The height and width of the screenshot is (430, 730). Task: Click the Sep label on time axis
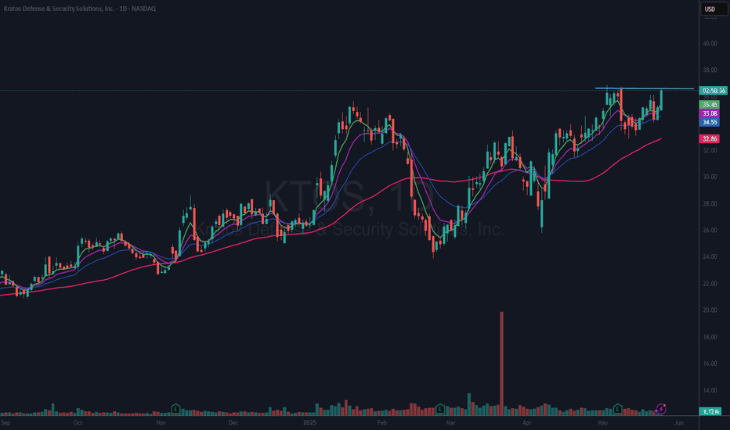point(5,423)
